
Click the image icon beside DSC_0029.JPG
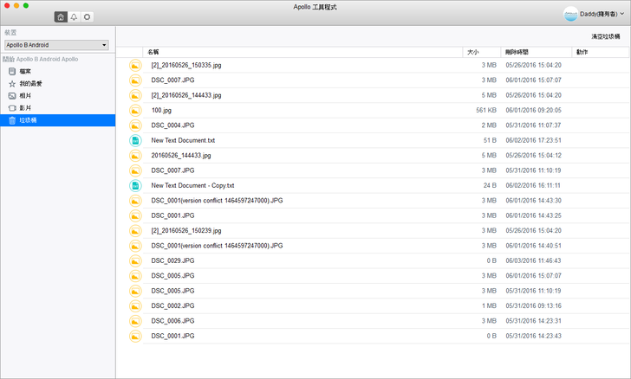(x=135, y=260)
